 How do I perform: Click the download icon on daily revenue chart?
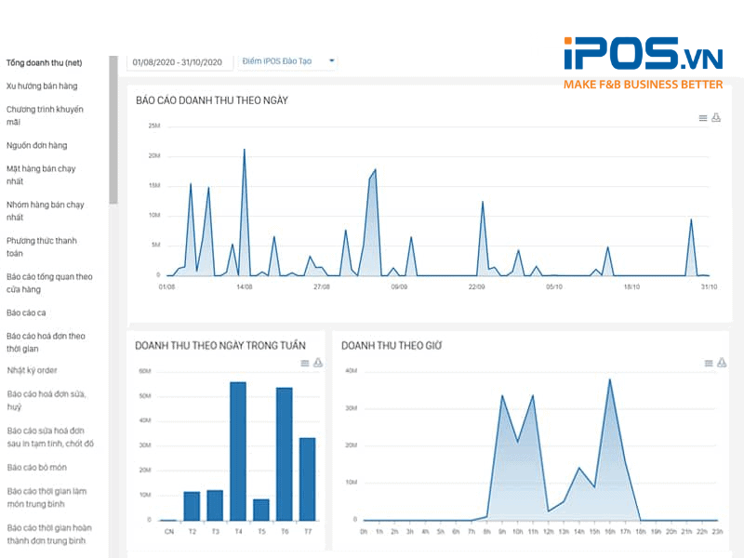pos(716,118)
